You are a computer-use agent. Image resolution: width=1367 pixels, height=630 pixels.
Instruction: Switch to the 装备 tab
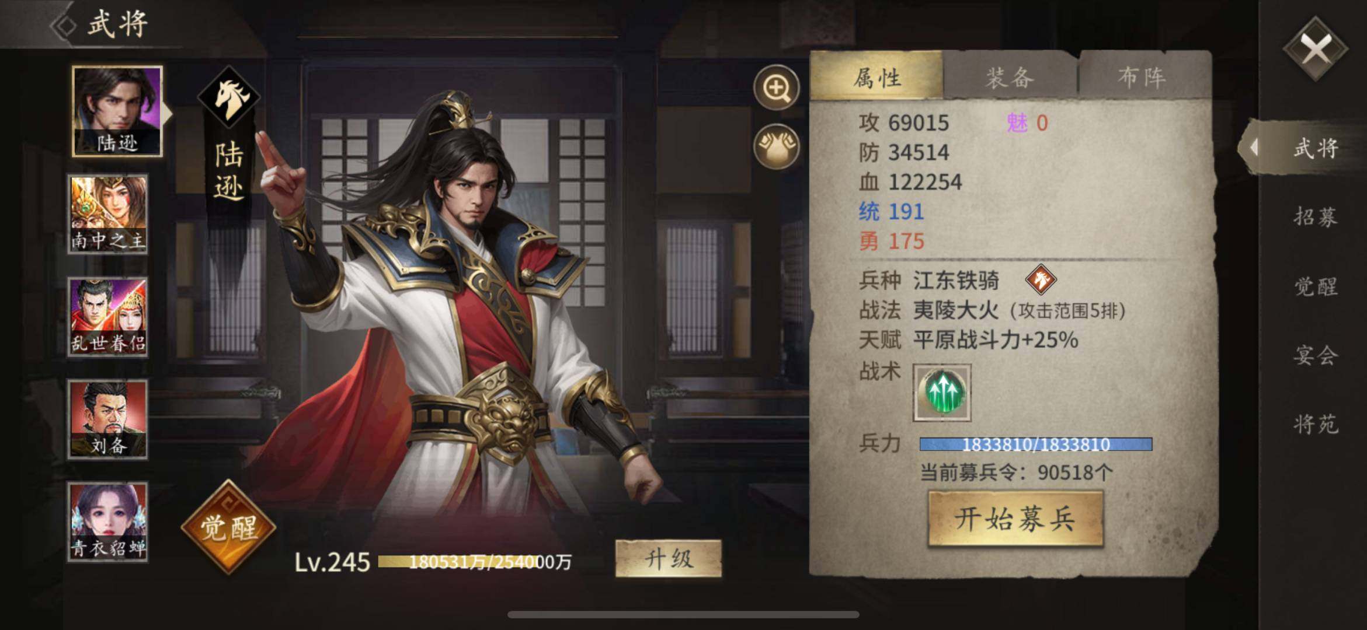click(x=1010, y=76)
